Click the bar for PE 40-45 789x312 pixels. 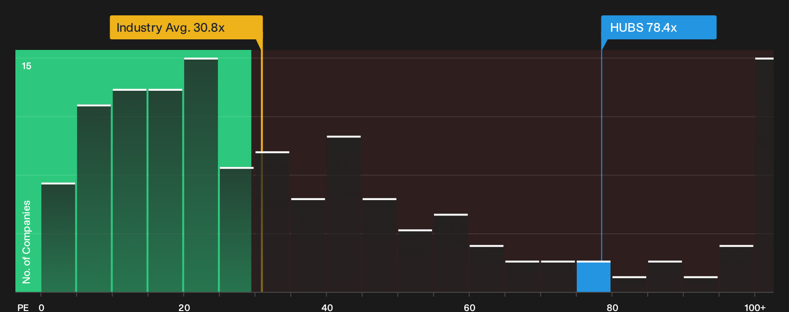coord(344,214)
